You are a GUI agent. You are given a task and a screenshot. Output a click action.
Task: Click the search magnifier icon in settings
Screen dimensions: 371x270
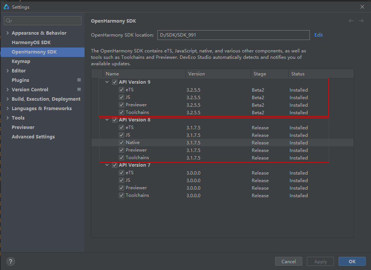click(9, 21)
